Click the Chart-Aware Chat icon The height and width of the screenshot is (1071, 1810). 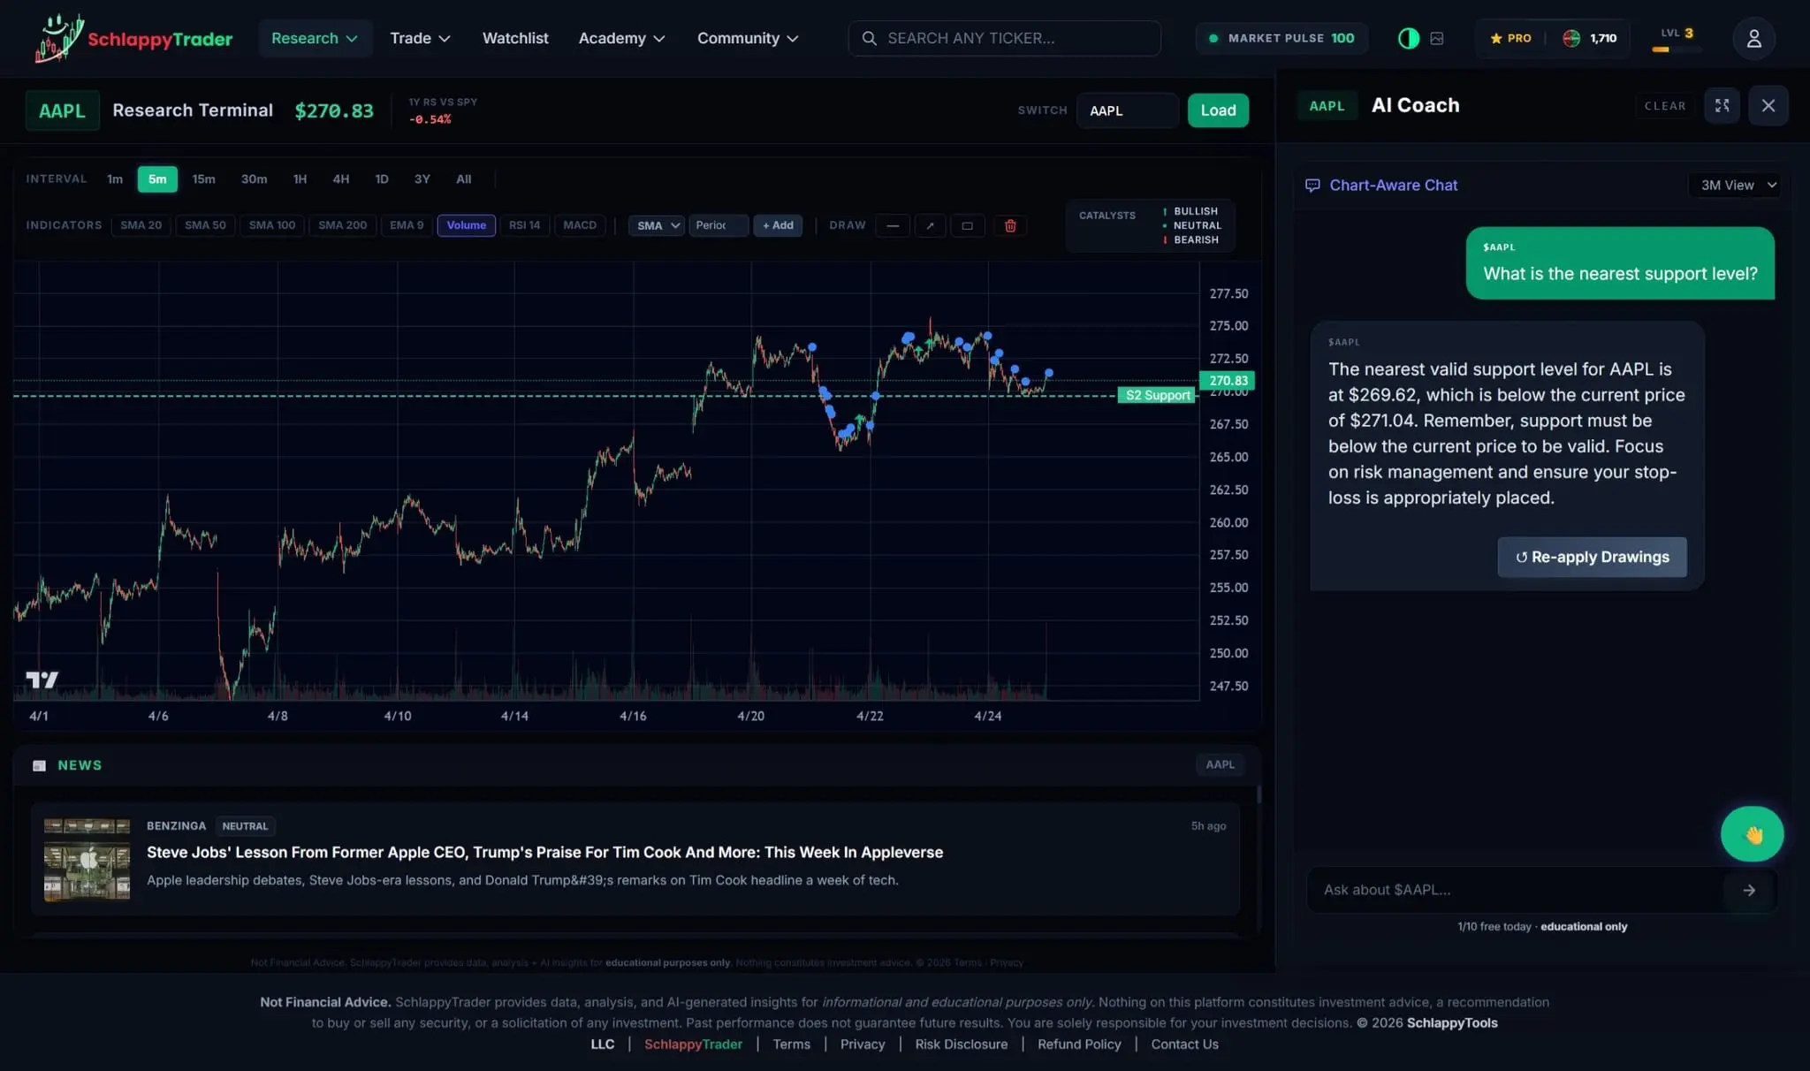pos(1312,185)
